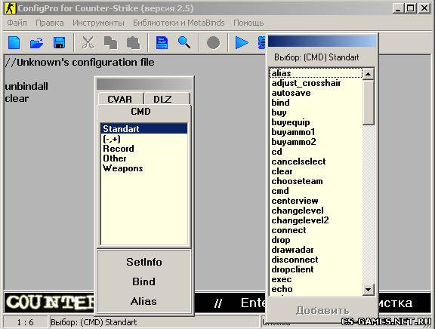
Task: Switch to the DLZ tab
Action: [167, 99]
